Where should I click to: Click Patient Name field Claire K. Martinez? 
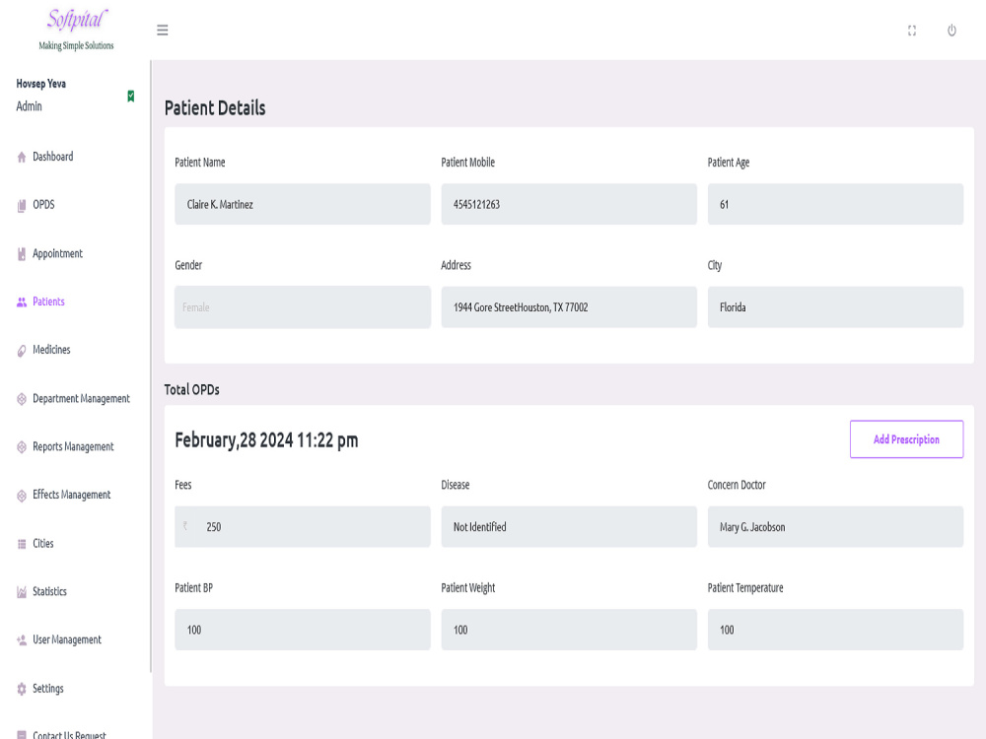pyautogui.click(x=303, y=204)
